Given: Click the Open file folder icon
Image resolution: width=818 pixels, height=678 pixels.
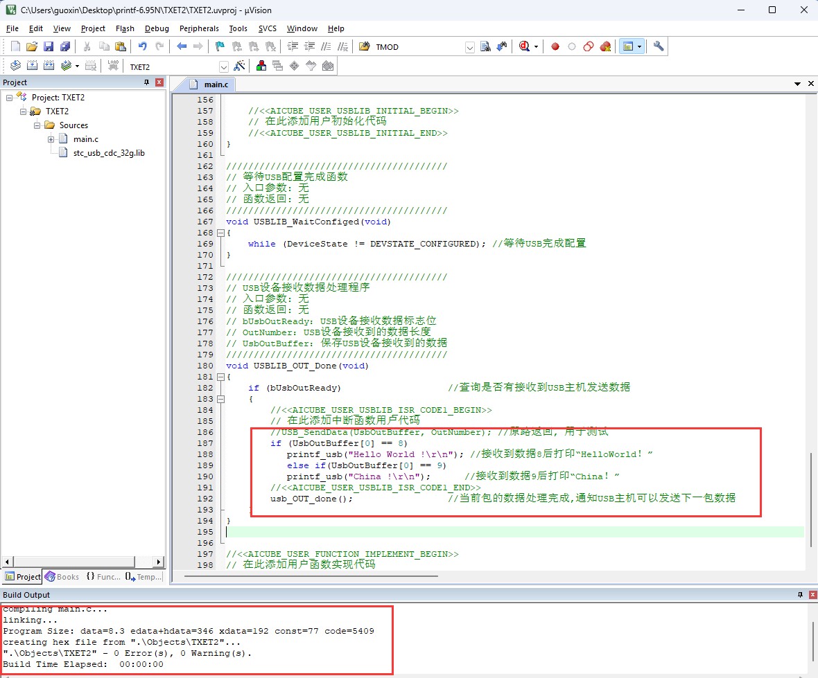Looking at the screenshot, I should click(x=32, y=46).
